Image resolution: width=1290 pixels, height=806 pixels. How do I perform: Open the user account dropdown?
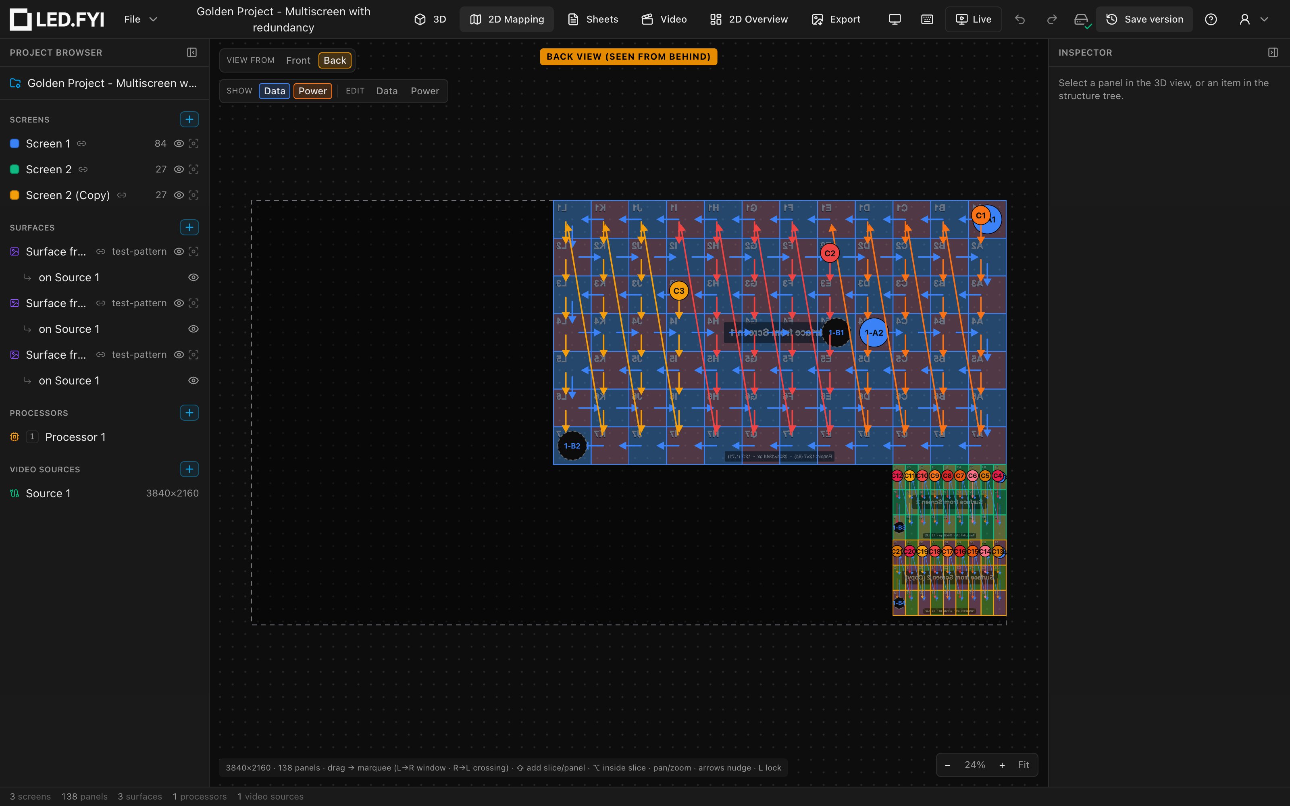[1254, 19]
